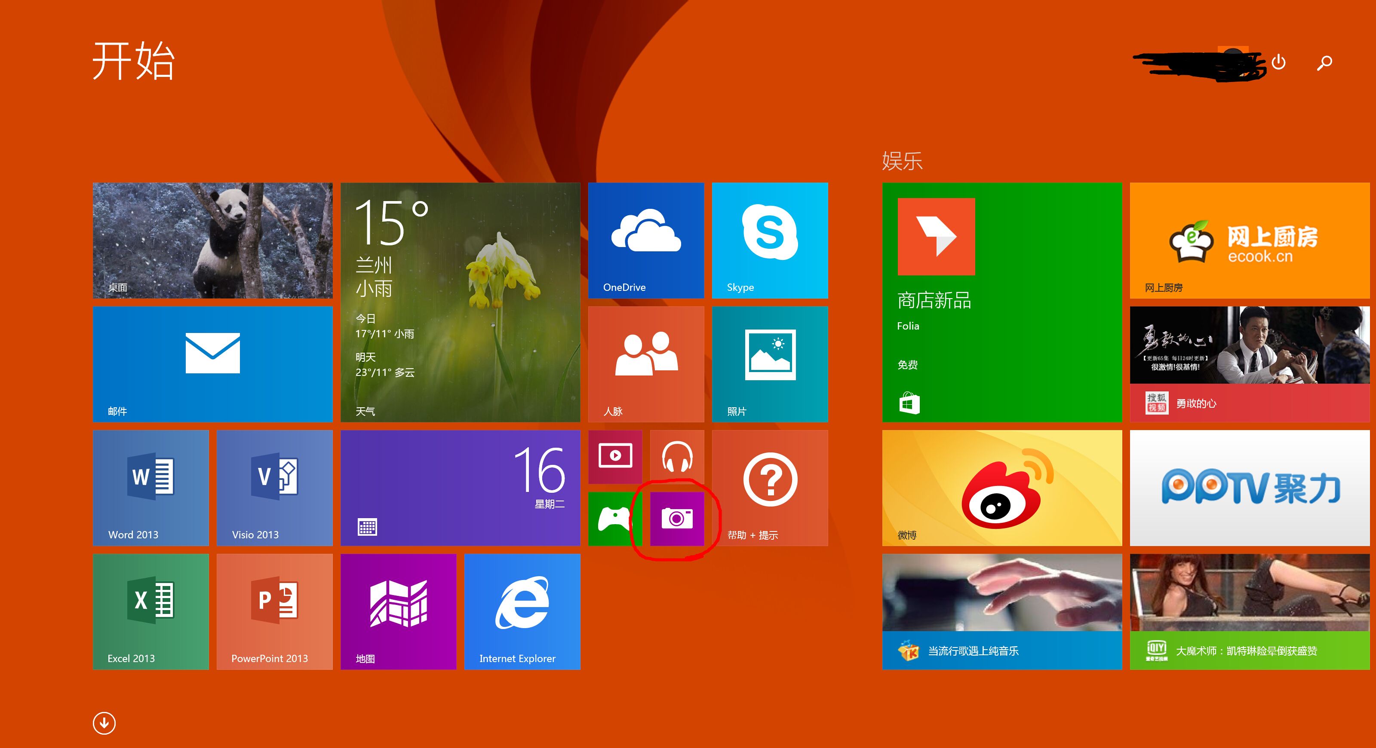Open the small Xbox Games tile
This screenshot has width=1376, height=748.
(615, 519)
